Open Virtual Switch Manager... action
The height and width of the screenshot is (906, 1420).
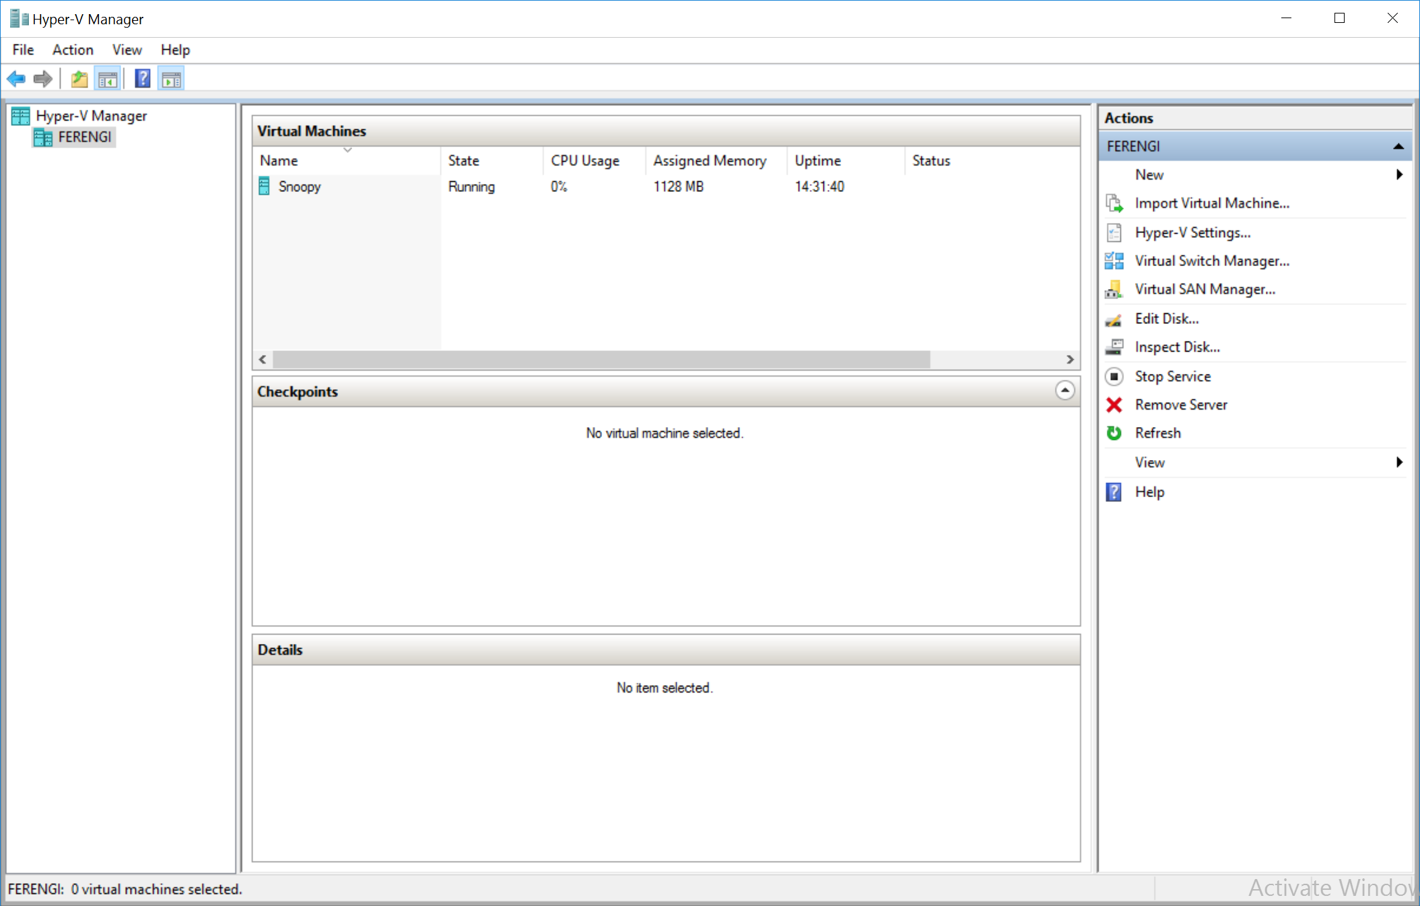[x=1212, y=261]
